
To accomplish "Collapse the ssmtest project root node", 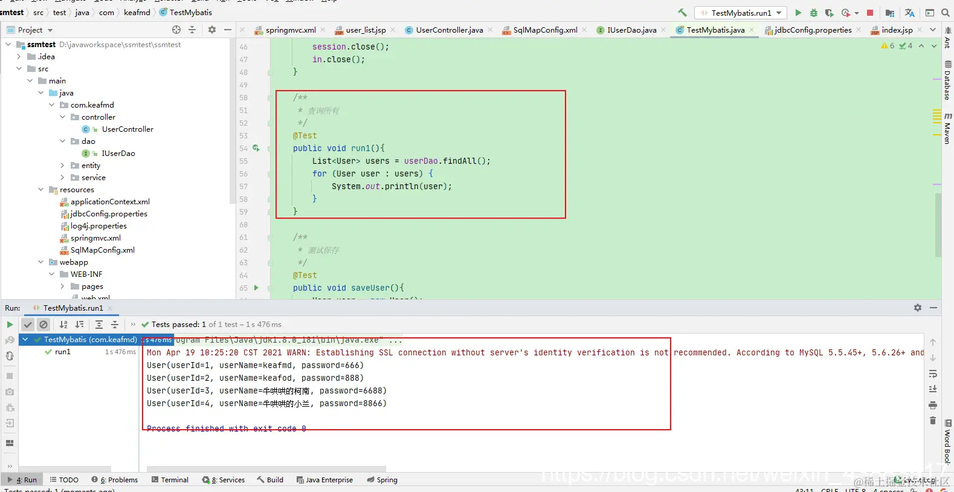I will pos(8,44).
